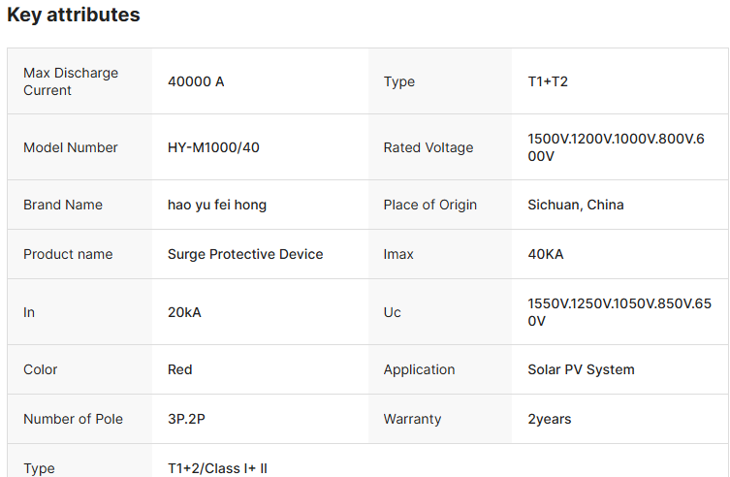Click the Rated Voltage label

click(428, 147)
